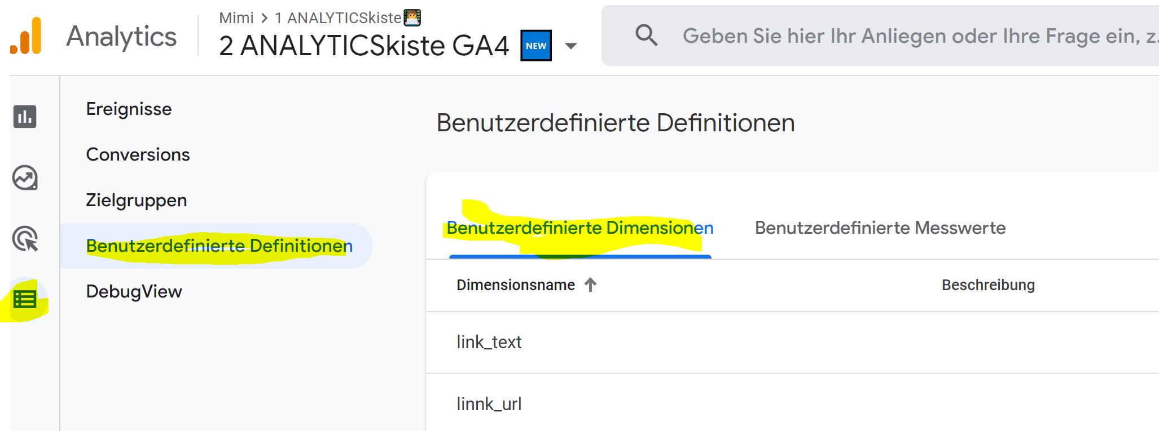This screenshot has height=431, width=1159.
Task: Open Ereignisse in the side menu
Action: [129, 109]
